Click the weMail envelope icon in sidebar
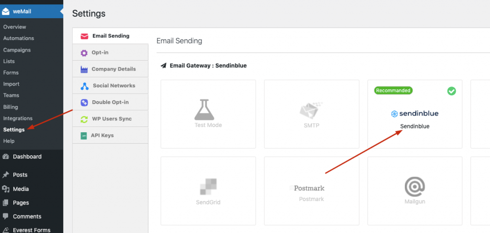 tap(6, 11)
